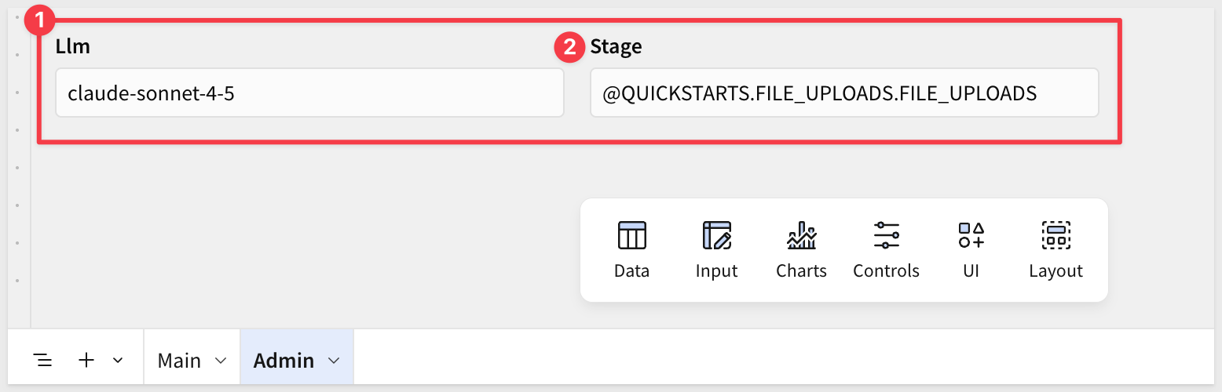Click the Stage control label
The image size is (1222, 392).
pyautogui.click(x=616, y=47)
